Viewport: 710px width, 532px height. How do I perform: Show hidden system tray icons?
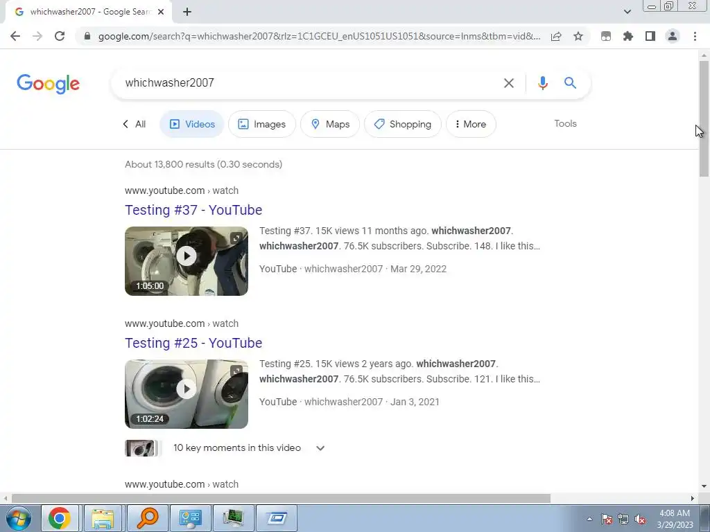[589, 519]
